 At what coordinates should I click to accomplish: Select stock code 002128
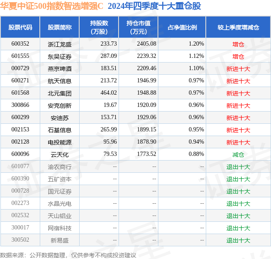20,142
